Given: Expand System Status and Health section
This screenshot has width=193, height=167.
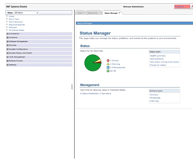Looking at the screenshot, I should pos(7,53).
